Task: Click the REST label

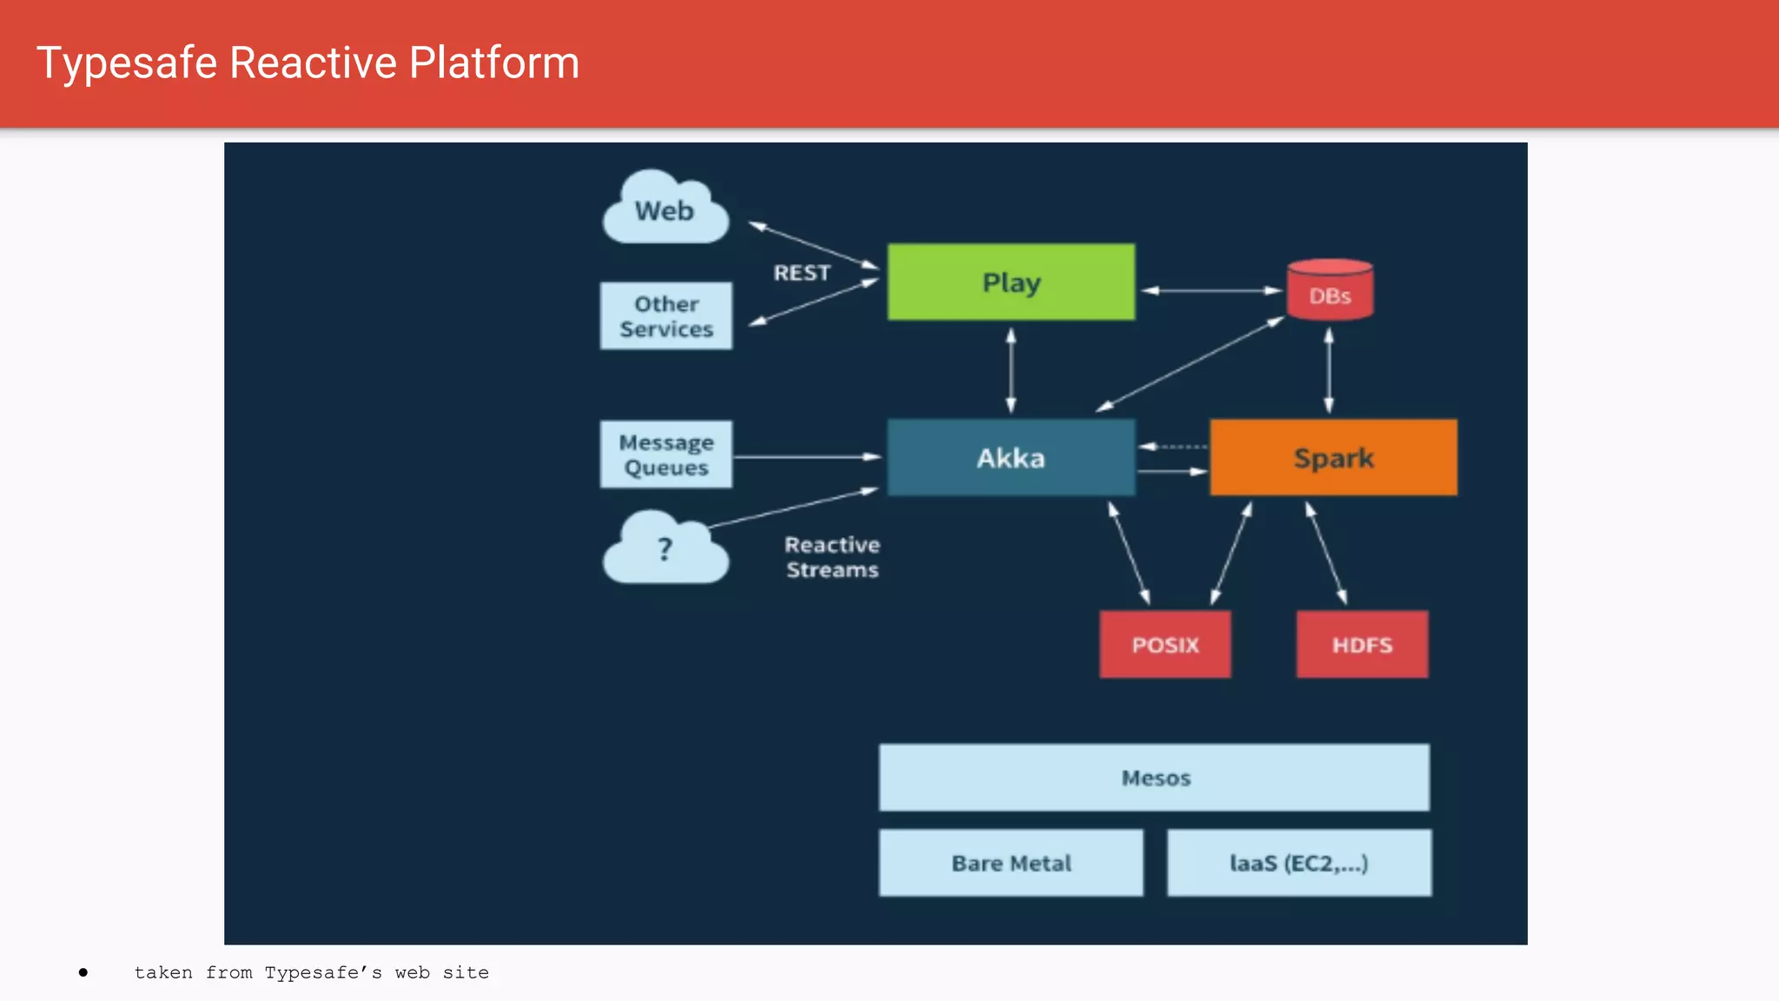Action: (802, 273)
